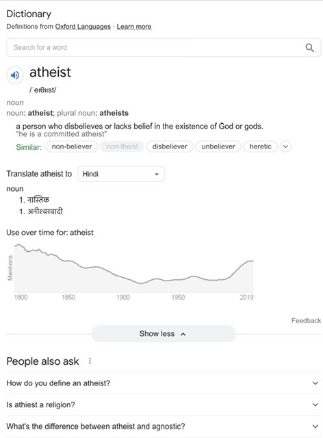Select the disbeliever synonym chip

170,146
